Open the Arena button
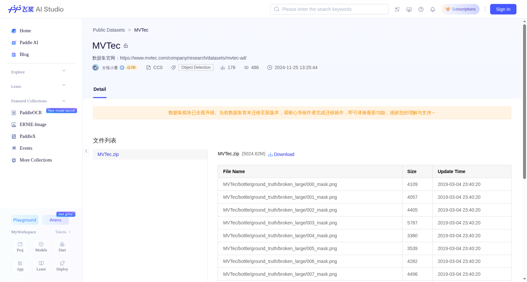527x282 pixels. [55, 220]
